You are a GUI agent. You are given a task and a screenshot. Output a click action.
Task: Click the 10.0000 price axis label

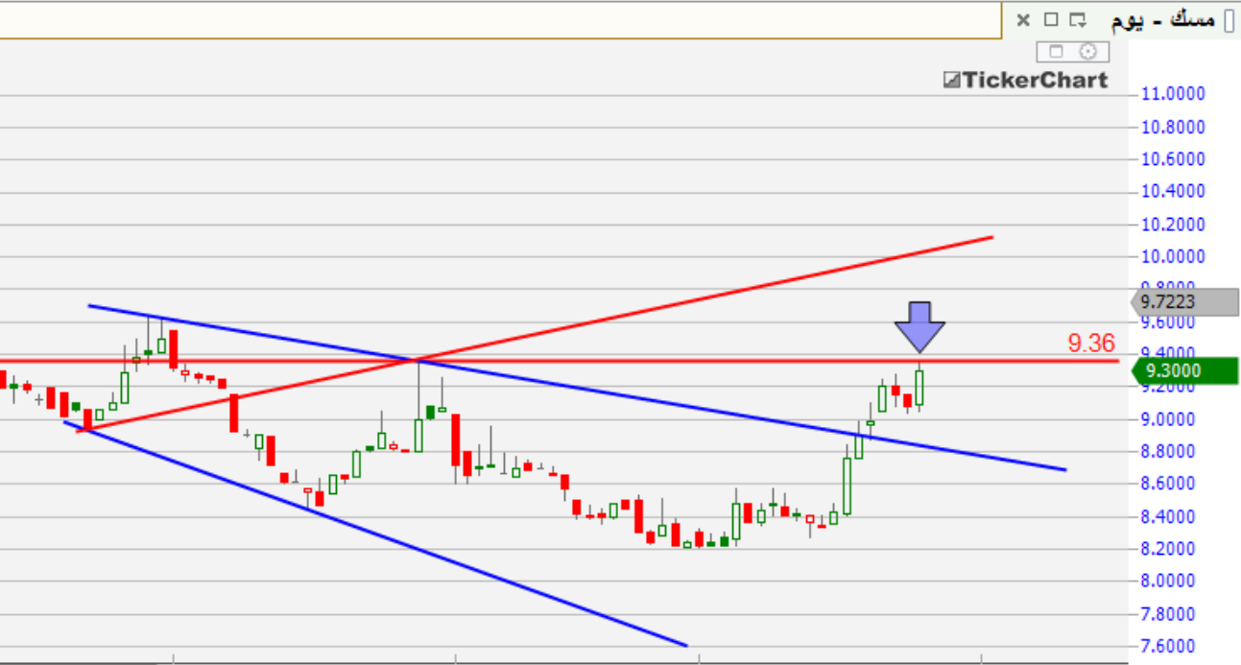pos(1172,256)
